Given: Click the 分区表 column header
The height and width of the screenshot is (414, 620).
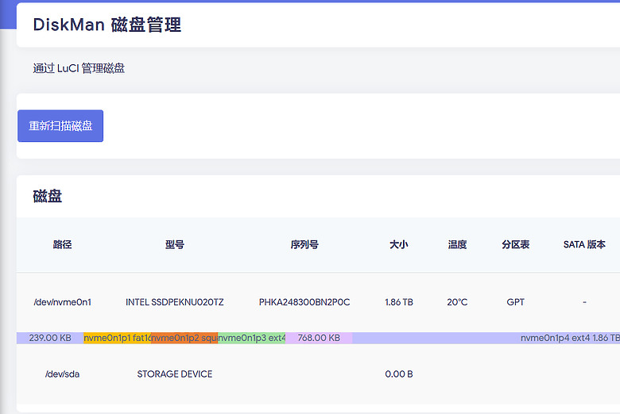Looking at the screenshot, I should [x=515, y=245].
